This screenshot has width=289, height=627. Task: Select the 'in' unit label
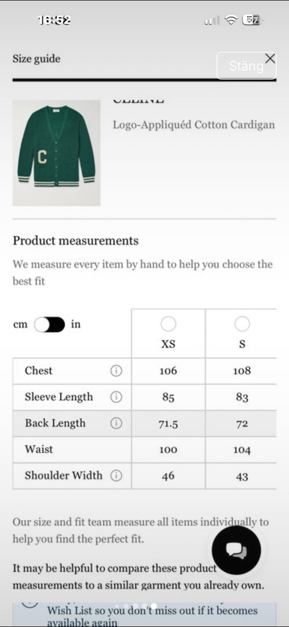click(76, 324)
